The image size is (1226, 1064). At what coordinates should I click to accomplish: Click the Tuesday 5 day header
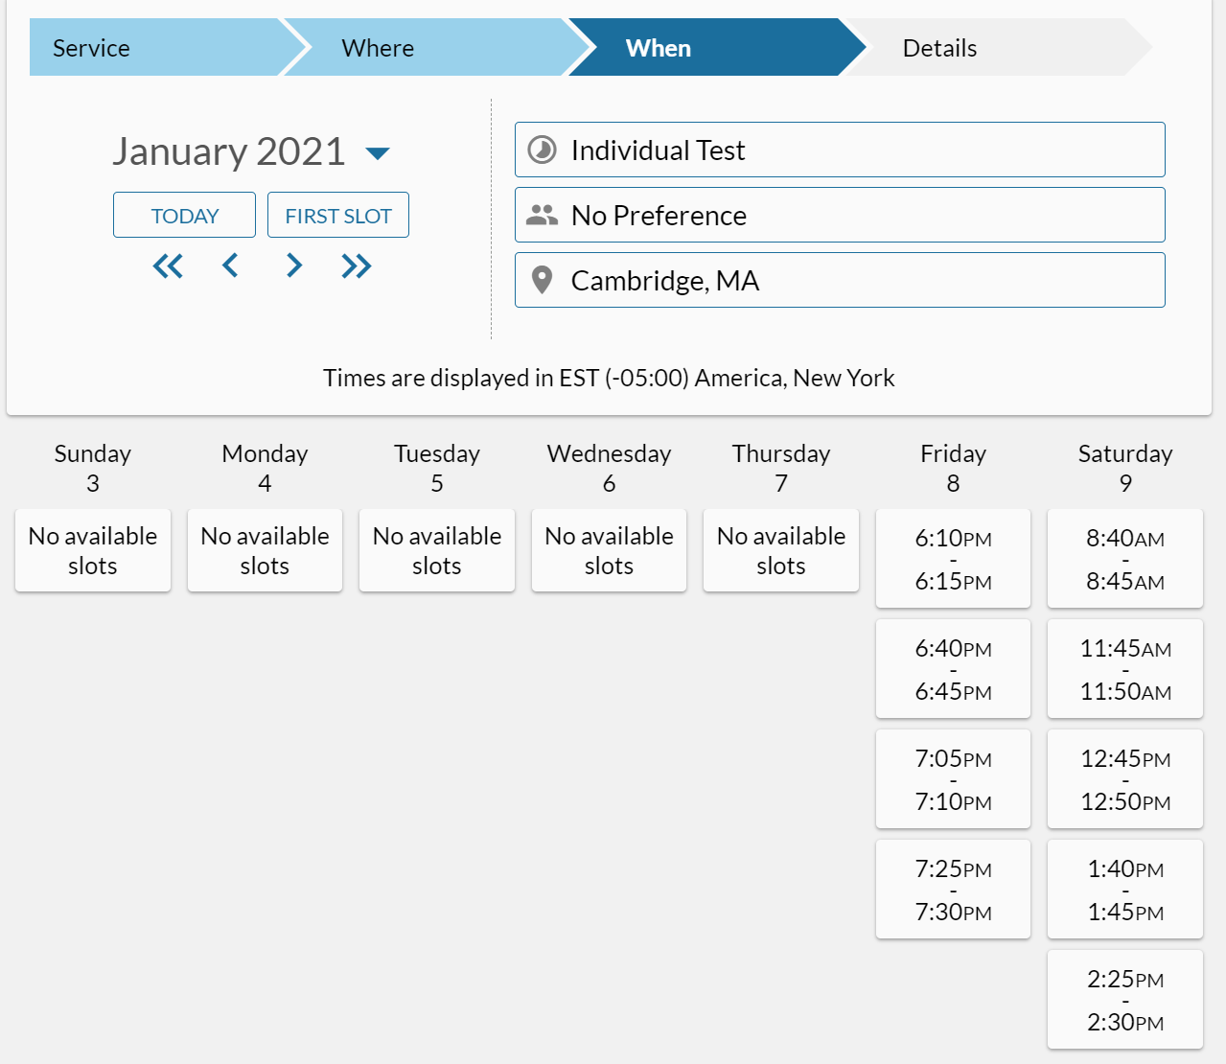(437, 468)
